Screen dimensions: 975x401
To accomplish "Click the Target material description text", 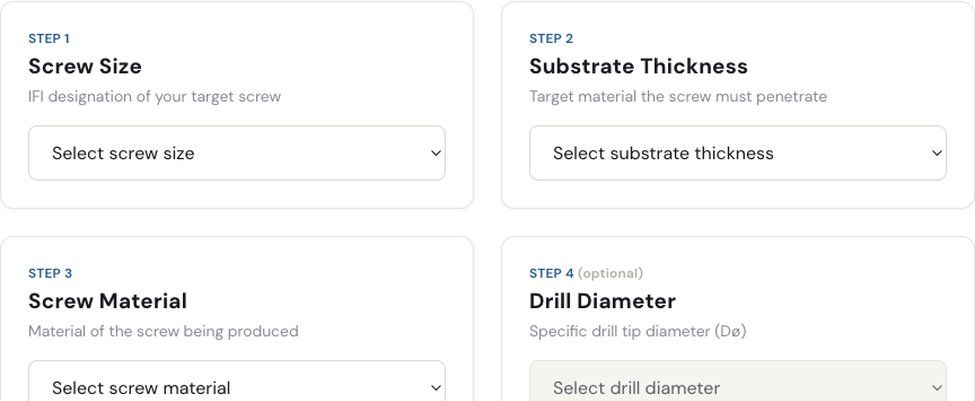I will [678, 96].
